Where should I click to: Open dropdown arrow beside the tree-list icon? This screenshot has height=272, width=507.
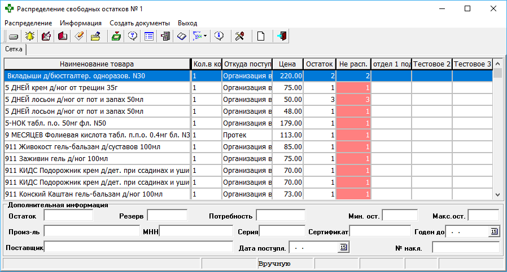click(205, 36)
